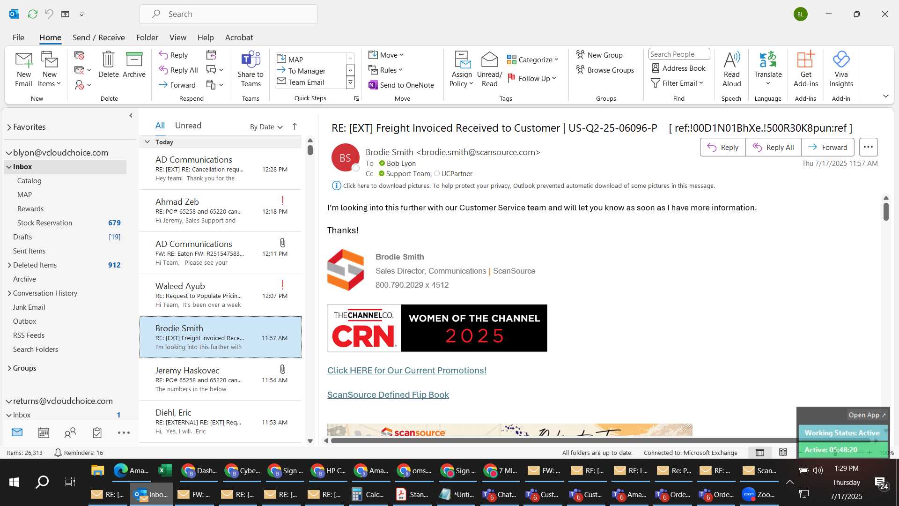The image size is (899, 506).
Task: Click Forward button in reading pane
Action: point(828,147)
